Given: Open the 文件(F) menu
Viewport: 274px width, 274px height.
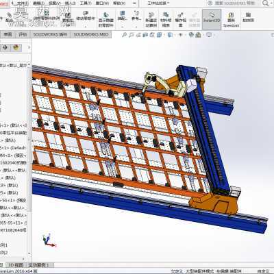Looking at the screenshot, I should click(x=23, y=3).
